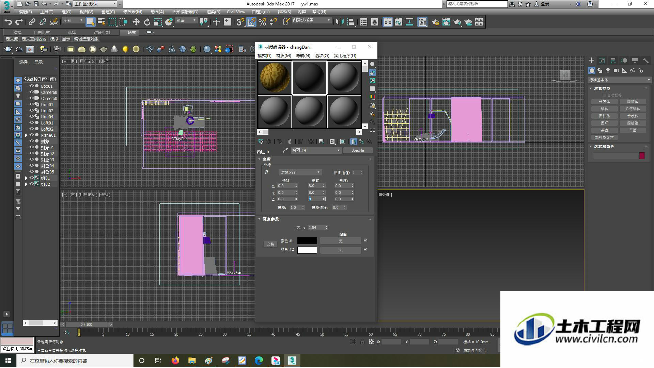Click the 交换 swap colors button

coord(270,244)
